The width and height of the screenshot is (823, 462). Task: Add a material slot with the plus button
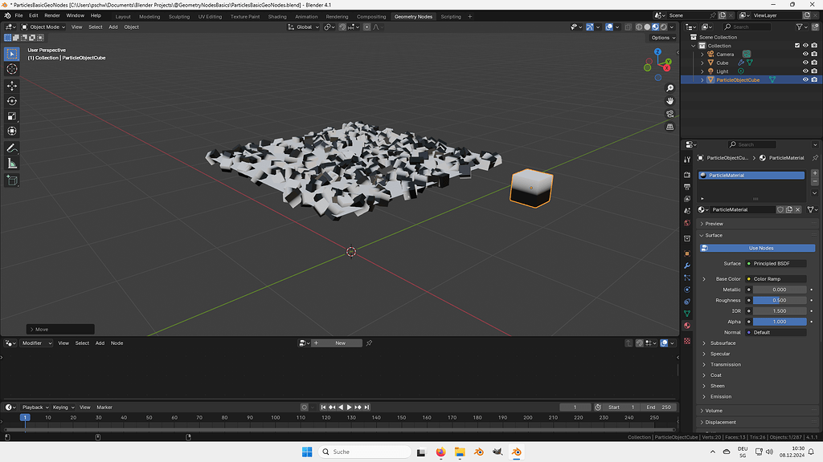[815, 173]
